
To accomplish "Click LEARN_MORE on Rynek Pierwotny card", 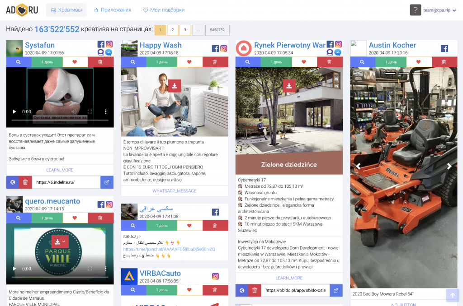I will tap(289, 278).
